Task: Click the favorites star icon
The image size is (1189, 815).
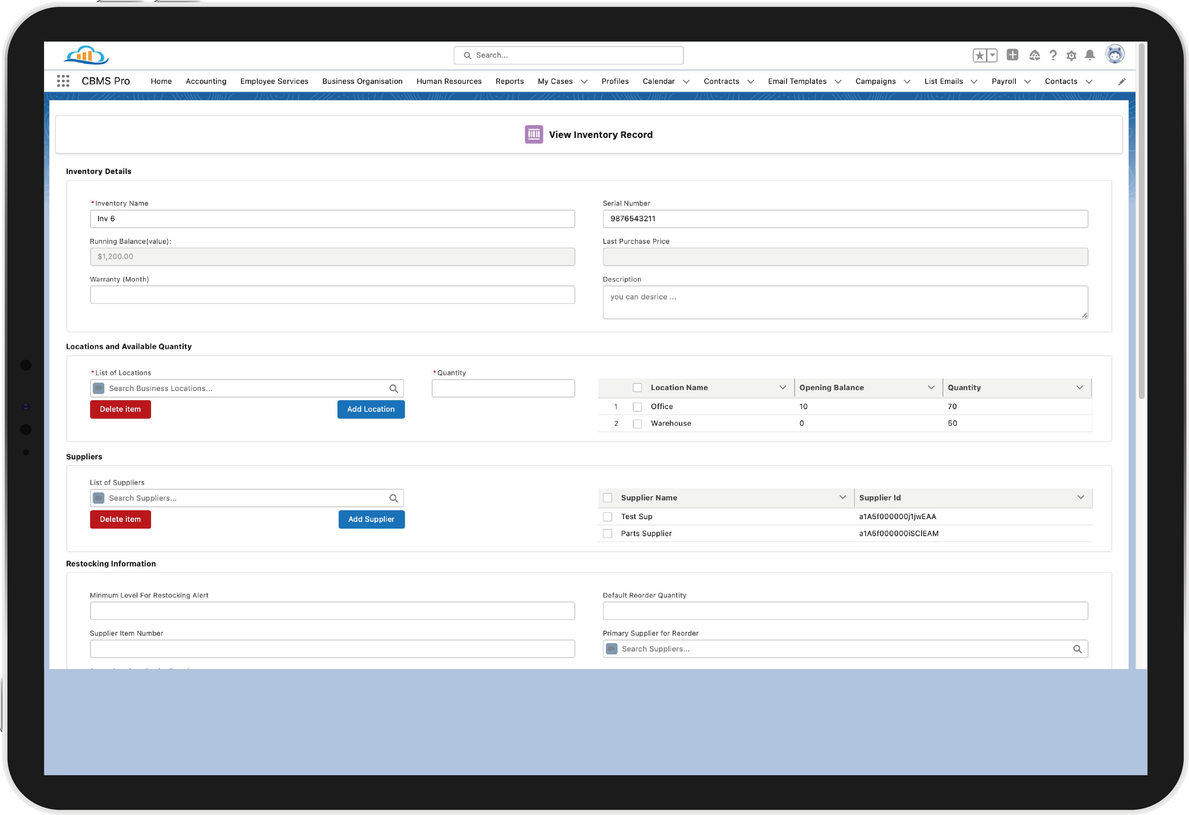Action: pyautogui.click(x=979, y=55)
